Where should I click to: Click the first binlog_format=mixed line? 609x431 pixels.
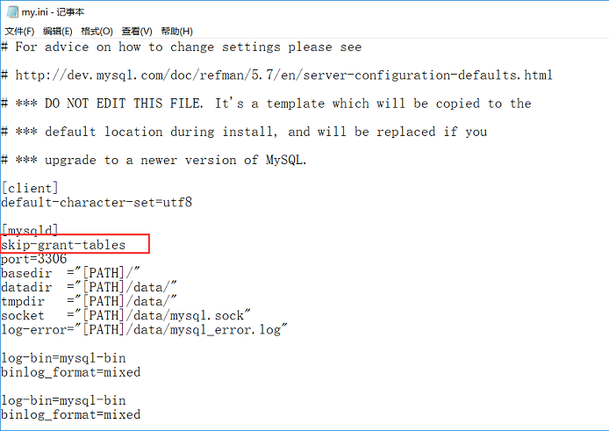click(71, 372)
